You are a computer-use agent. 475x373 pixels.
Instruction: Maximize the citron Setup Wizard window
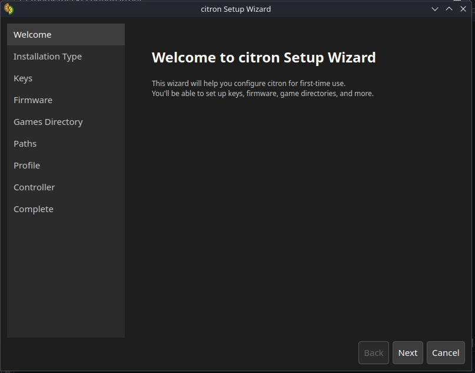click(449, 9)
